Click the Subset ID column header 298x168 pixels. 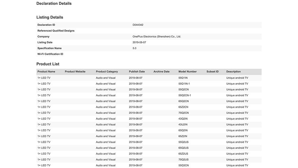tap(212, 72)
